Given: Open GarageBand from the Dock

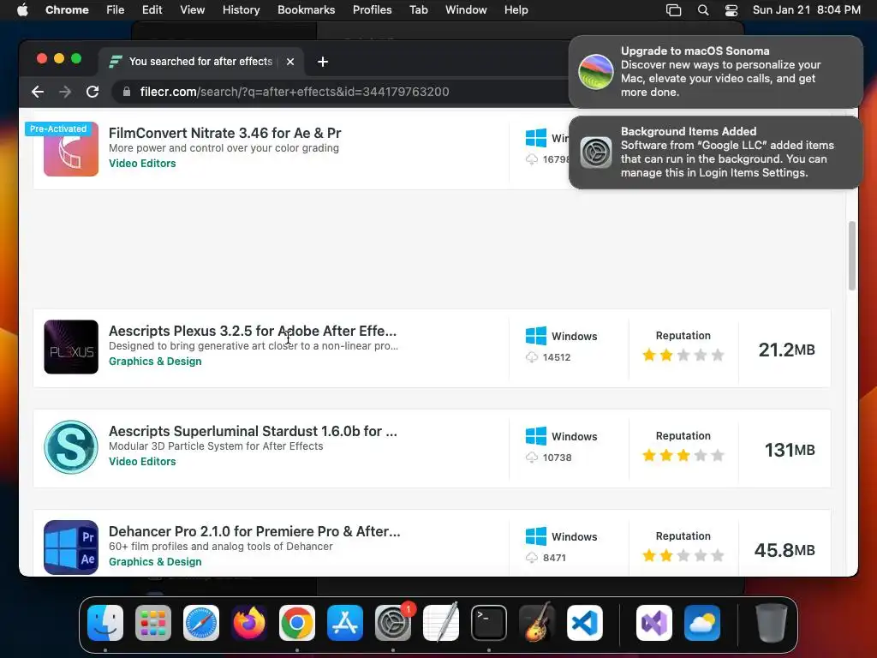Looking at the screenshot, I should 537,623.
